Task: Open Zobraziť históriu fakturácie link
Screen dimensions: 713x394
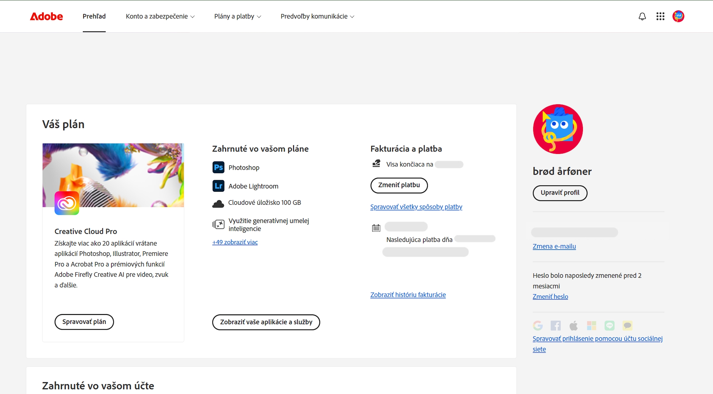Action: pos(408,294)
